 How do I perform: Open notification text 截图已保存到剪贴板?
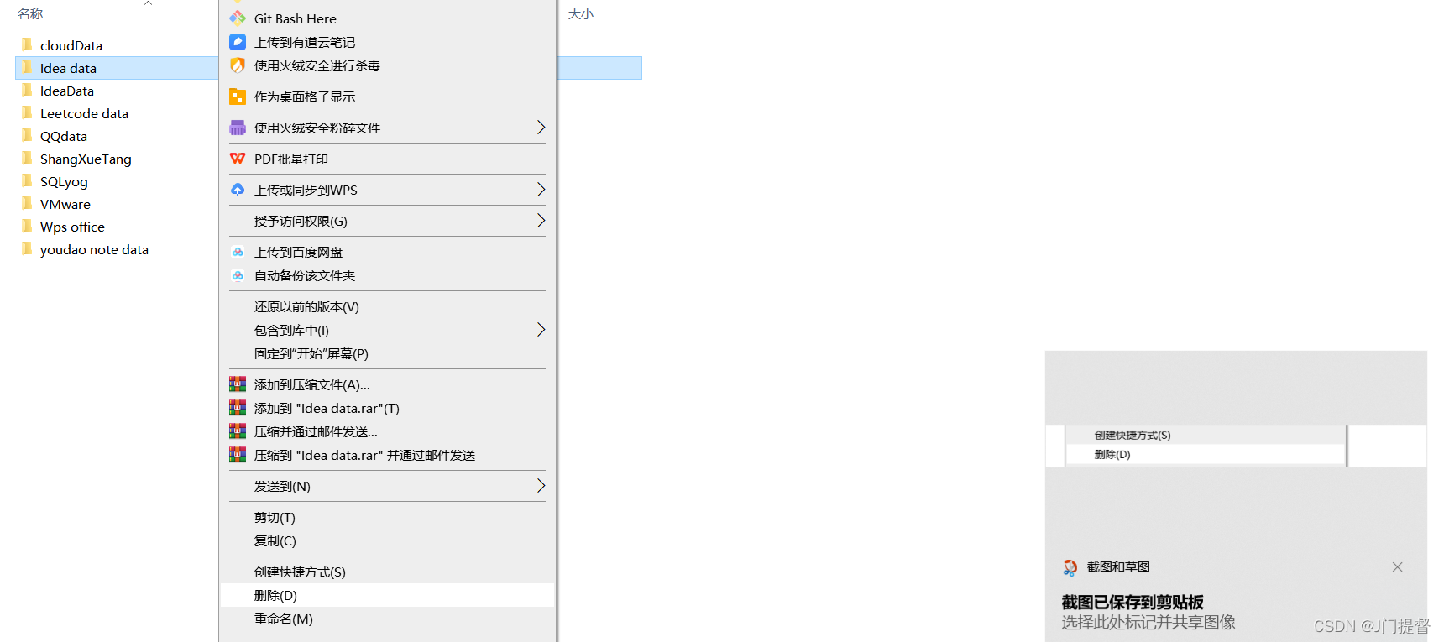point(1133,602)
